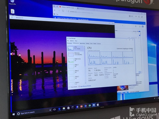Open Task View from the taskbar

tap(54, 109)
